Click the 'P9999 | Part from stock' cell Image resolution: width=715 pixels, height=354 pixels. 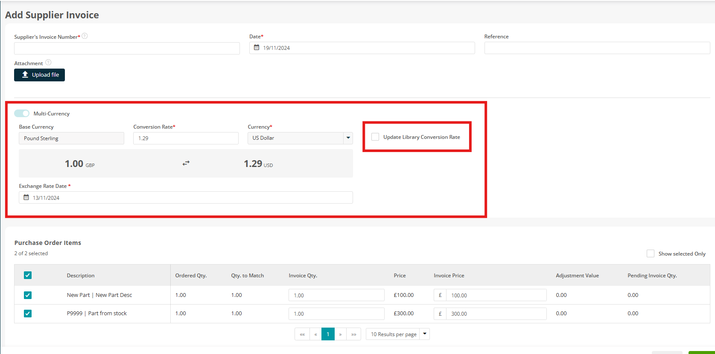click(97, 313)
